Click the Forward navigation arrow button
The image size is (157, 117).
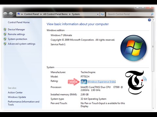click(11, 14)
